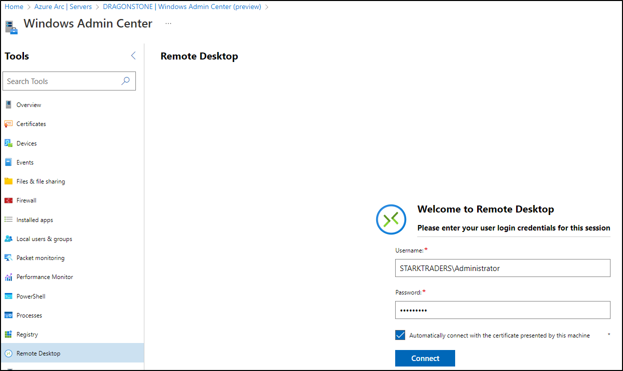Click the large Remote Desktop logo
Screen dimensions: 623x371
coord(391,219)
